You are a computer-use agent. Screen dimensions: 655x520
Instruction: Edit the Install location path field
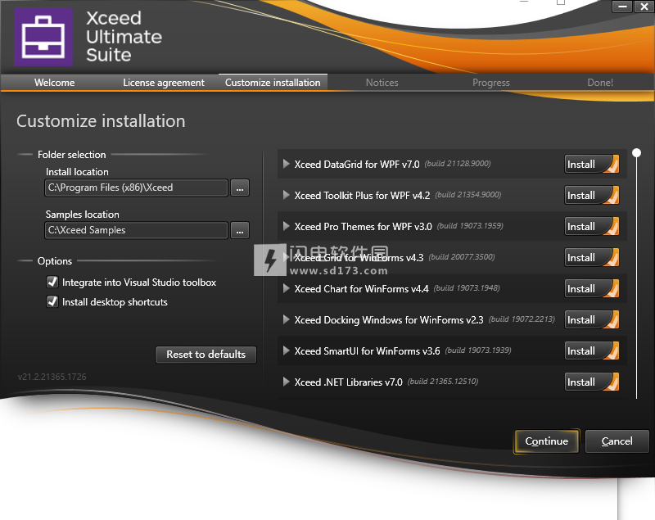point(136,188)
